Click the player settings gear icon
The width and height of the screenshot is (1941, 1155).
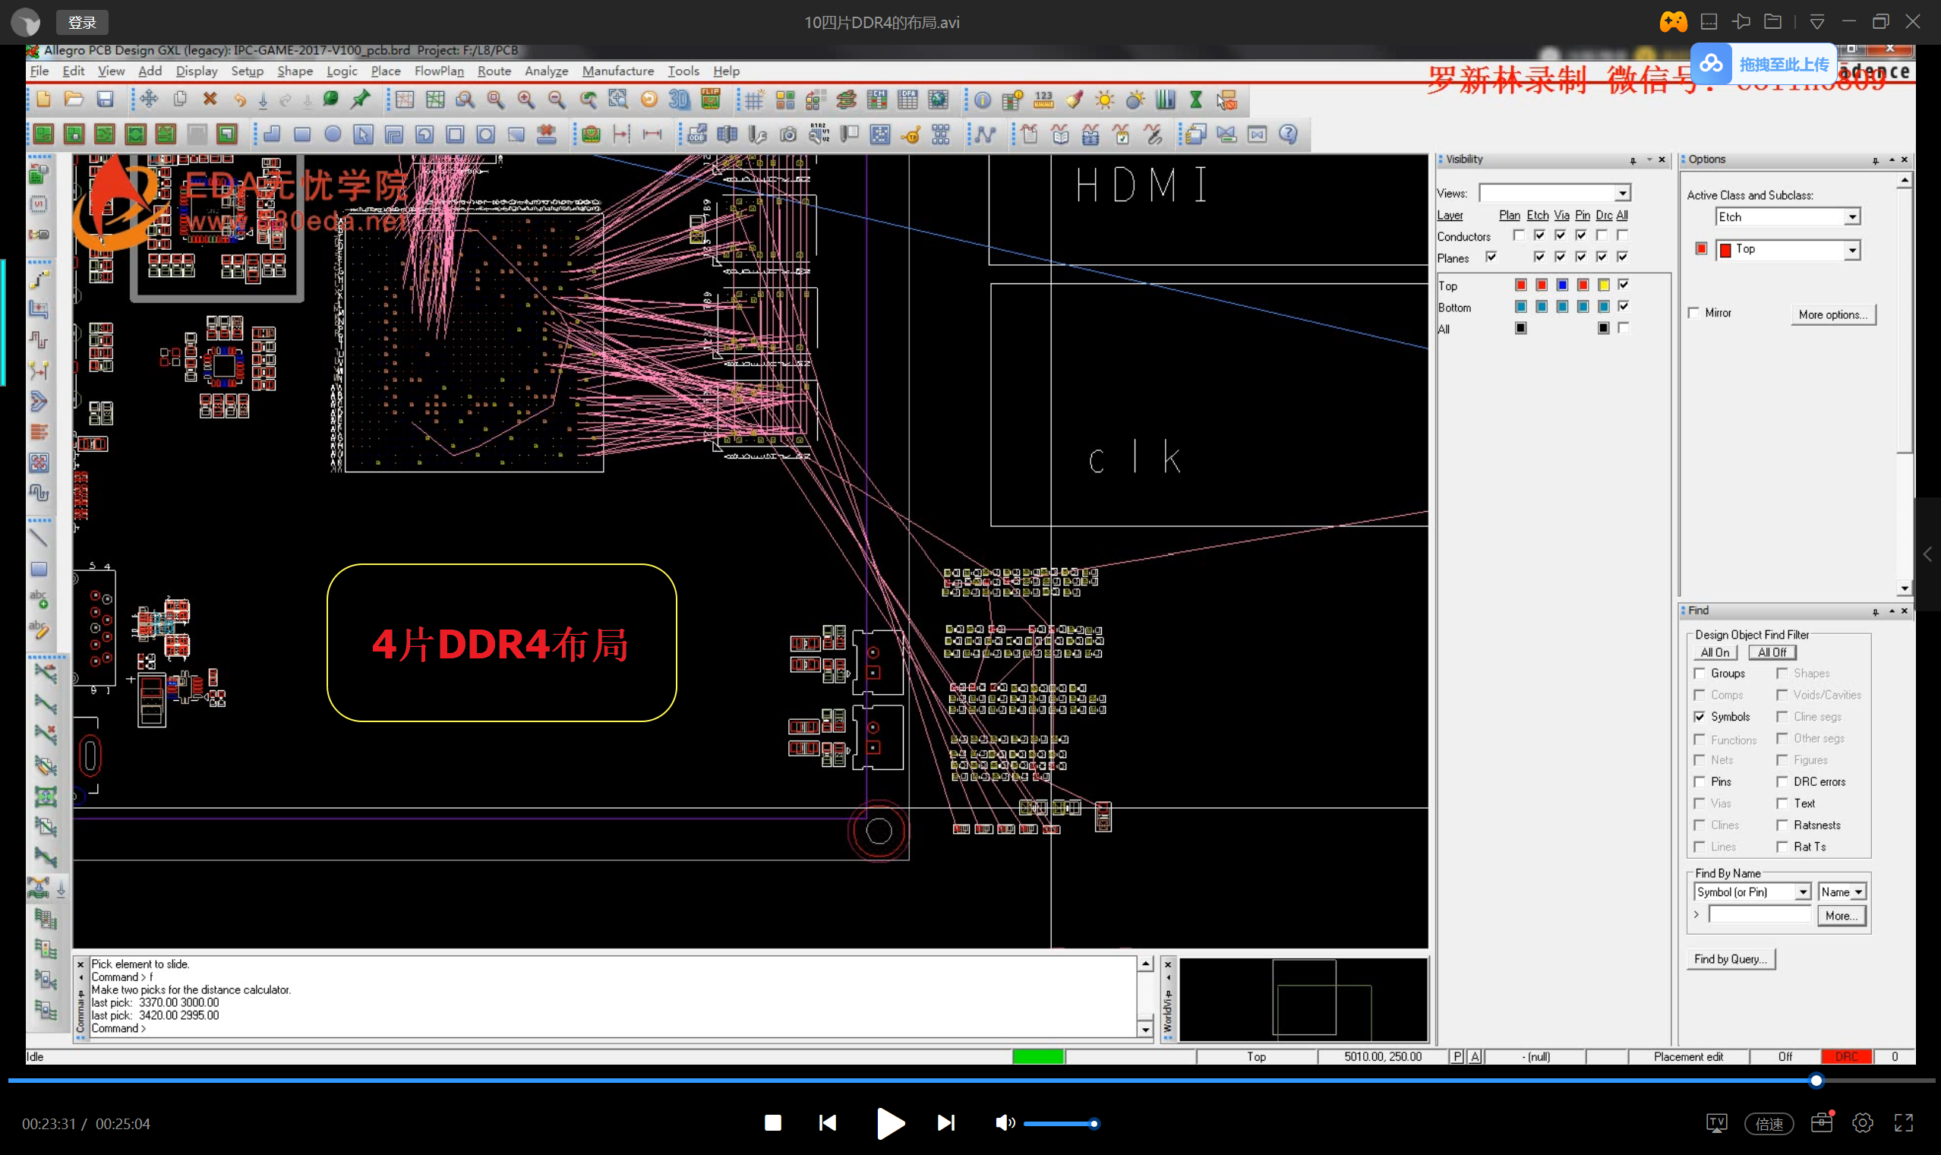1862,1122
